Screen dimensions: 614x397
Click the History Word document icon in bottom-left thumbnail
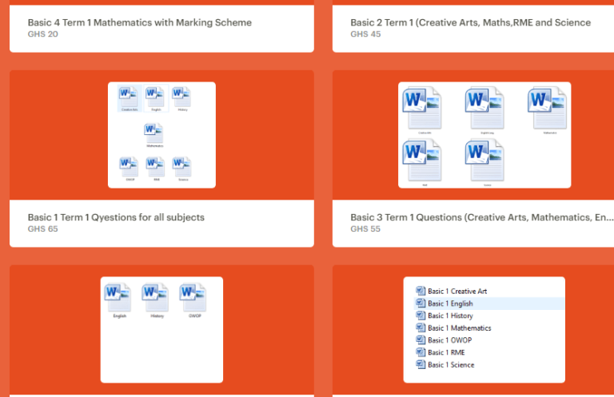coord(156,300)
